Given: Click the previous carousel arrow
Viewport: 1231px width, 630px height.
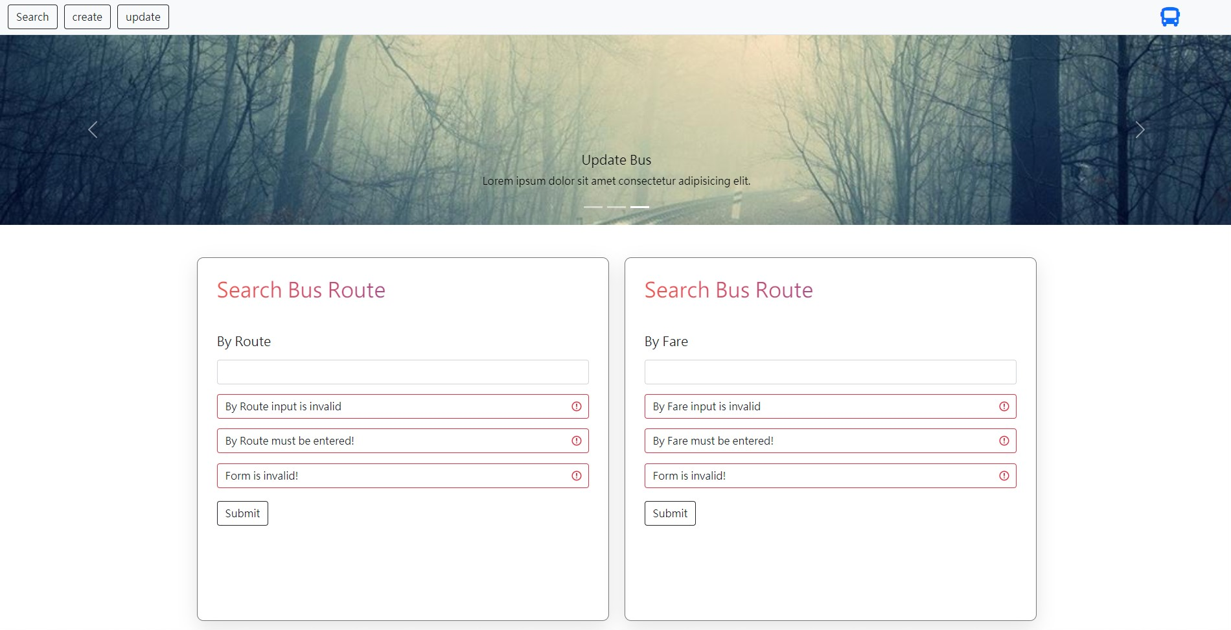Looking at the screenshot, I should (93, 130).
